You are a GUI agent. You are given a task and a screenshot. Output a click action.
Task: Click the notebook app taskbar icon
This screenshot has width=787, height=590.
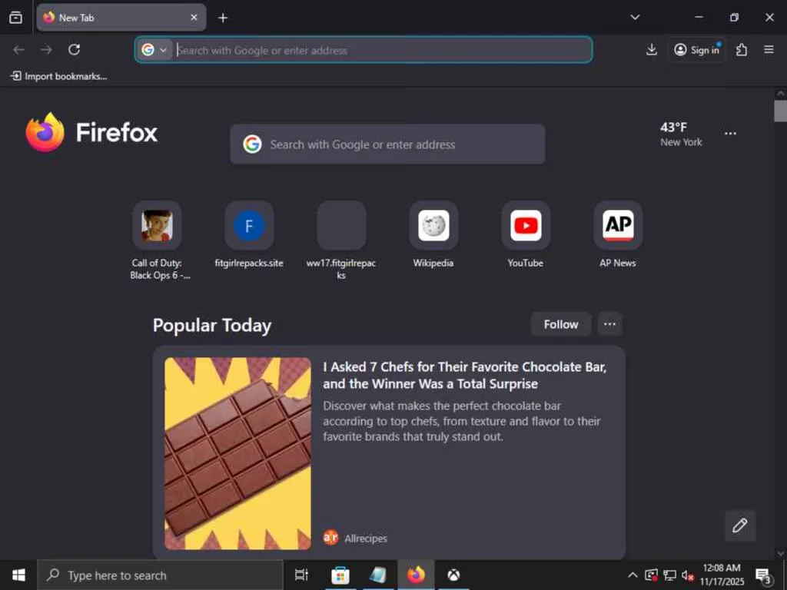[378, 575]
